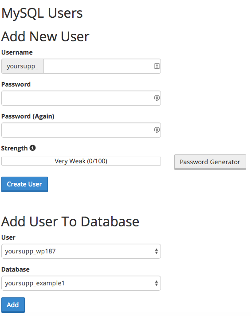Focus the Username input field
Viewport: 251px width, 316px height.
[102, 66]
